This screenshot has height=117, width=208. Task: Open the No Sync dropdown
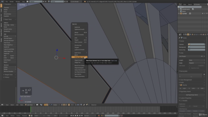(x=90, y=116)
